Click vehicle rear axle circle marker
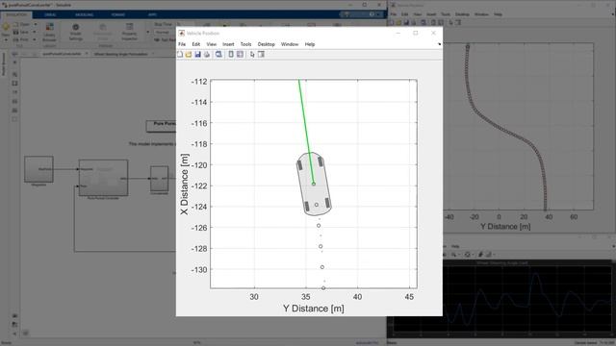 317,205
